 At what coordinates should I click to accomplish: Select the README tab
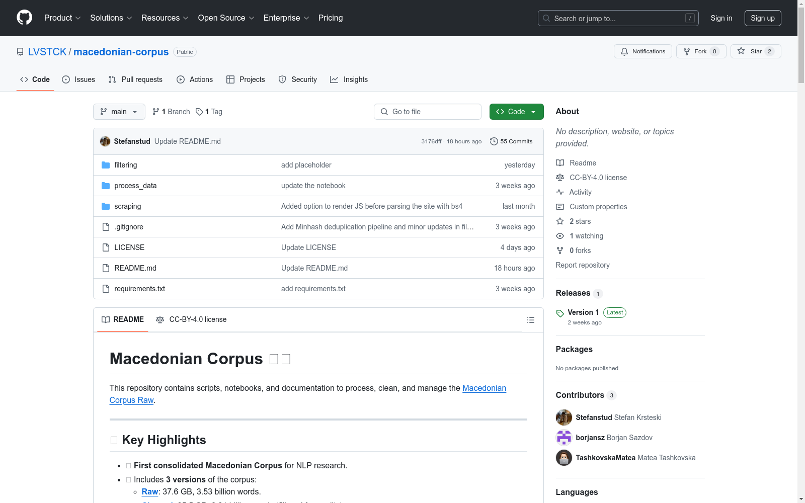(x=123, y=319)
